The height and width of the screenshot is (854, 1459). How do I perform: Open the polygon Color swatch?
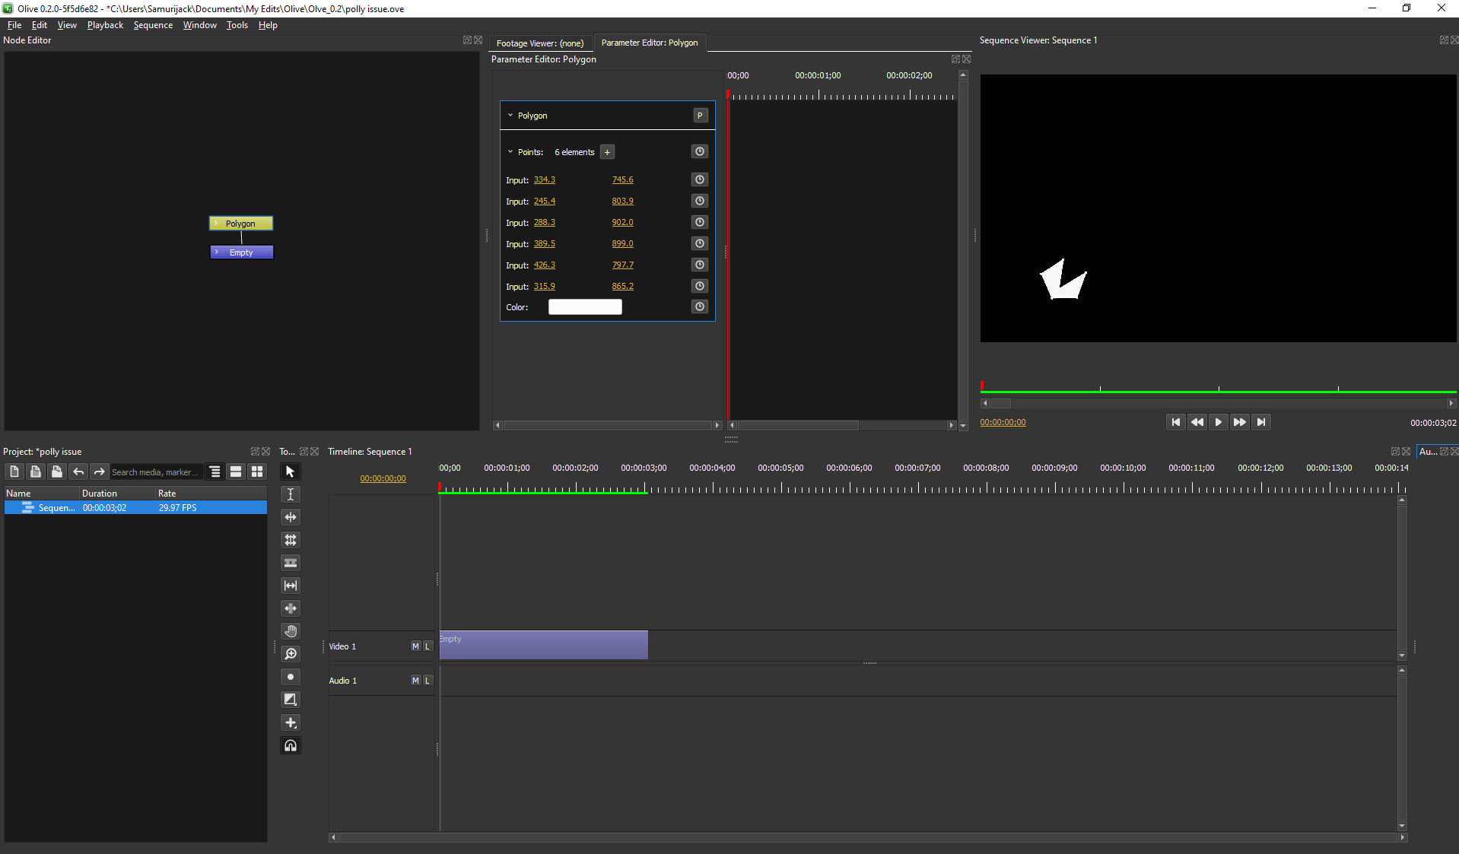585,306
